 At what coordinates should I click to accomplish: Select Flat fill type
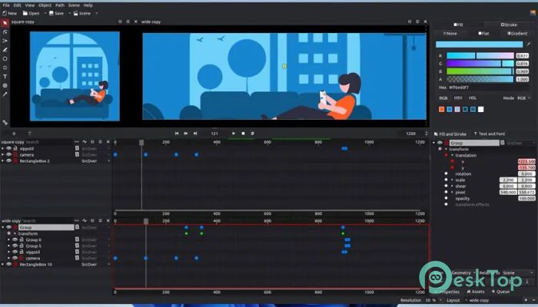(x=483, y=34)
